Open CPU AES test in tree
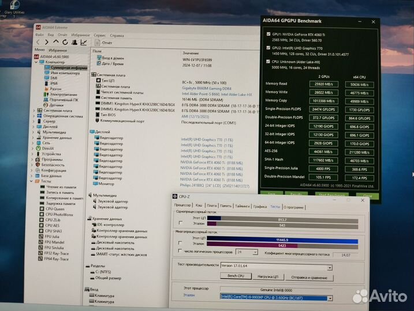The height and width of the screenshot is (311, 414). (53, 225)
